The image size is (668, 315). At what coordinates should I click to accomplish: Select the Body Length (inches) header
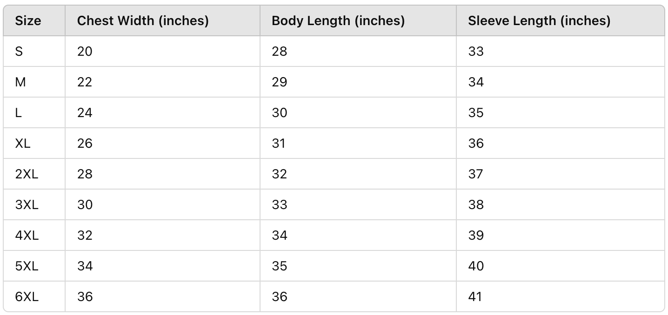click(x=338, y=21)
